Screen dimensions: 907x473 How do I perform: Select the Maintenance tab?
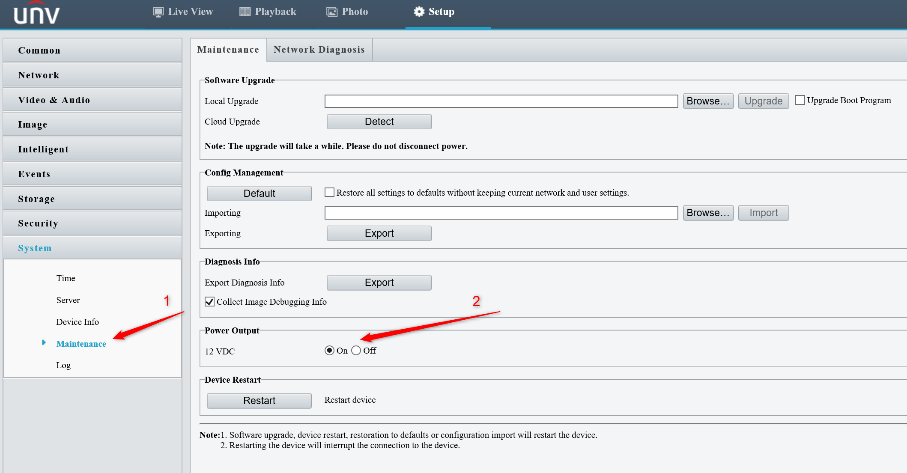[x=228, y=50]
